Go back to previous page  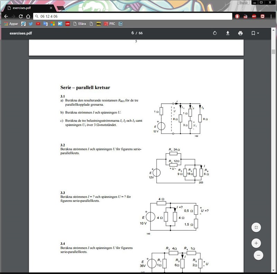point(6,16)
